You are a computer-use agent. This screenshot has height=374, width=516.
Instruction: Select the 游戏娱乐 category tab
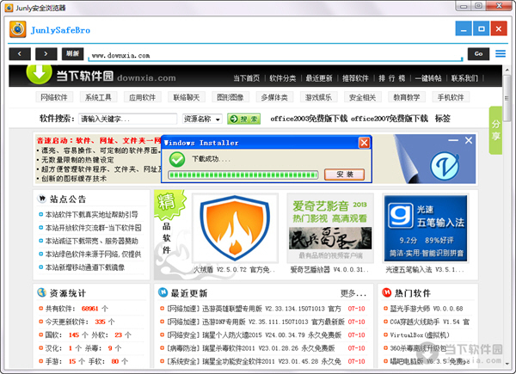click(318, 97)
